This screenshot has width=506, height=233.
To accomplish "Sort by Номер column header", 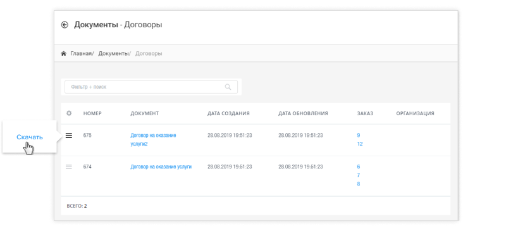I will [92, 113].
